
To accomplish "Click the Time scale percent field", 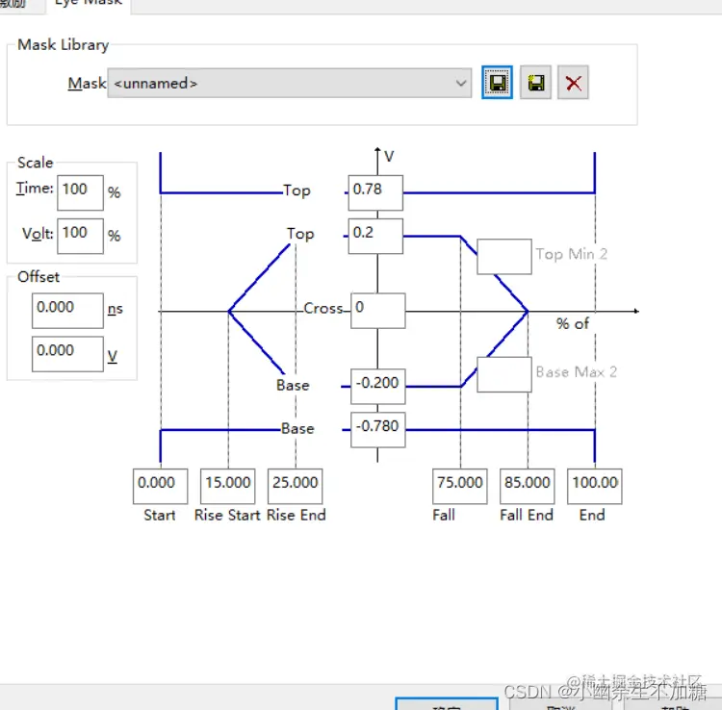I will 80,192.
